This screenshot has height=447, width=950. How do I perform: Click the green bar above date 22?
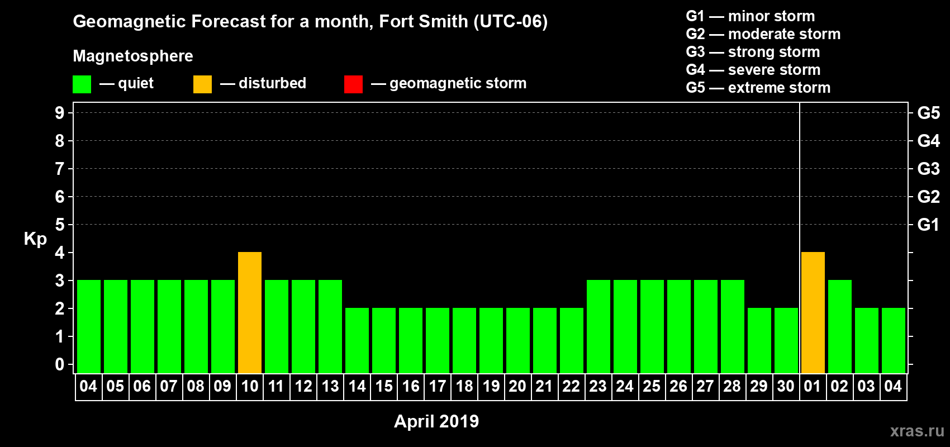pos(572,341)
